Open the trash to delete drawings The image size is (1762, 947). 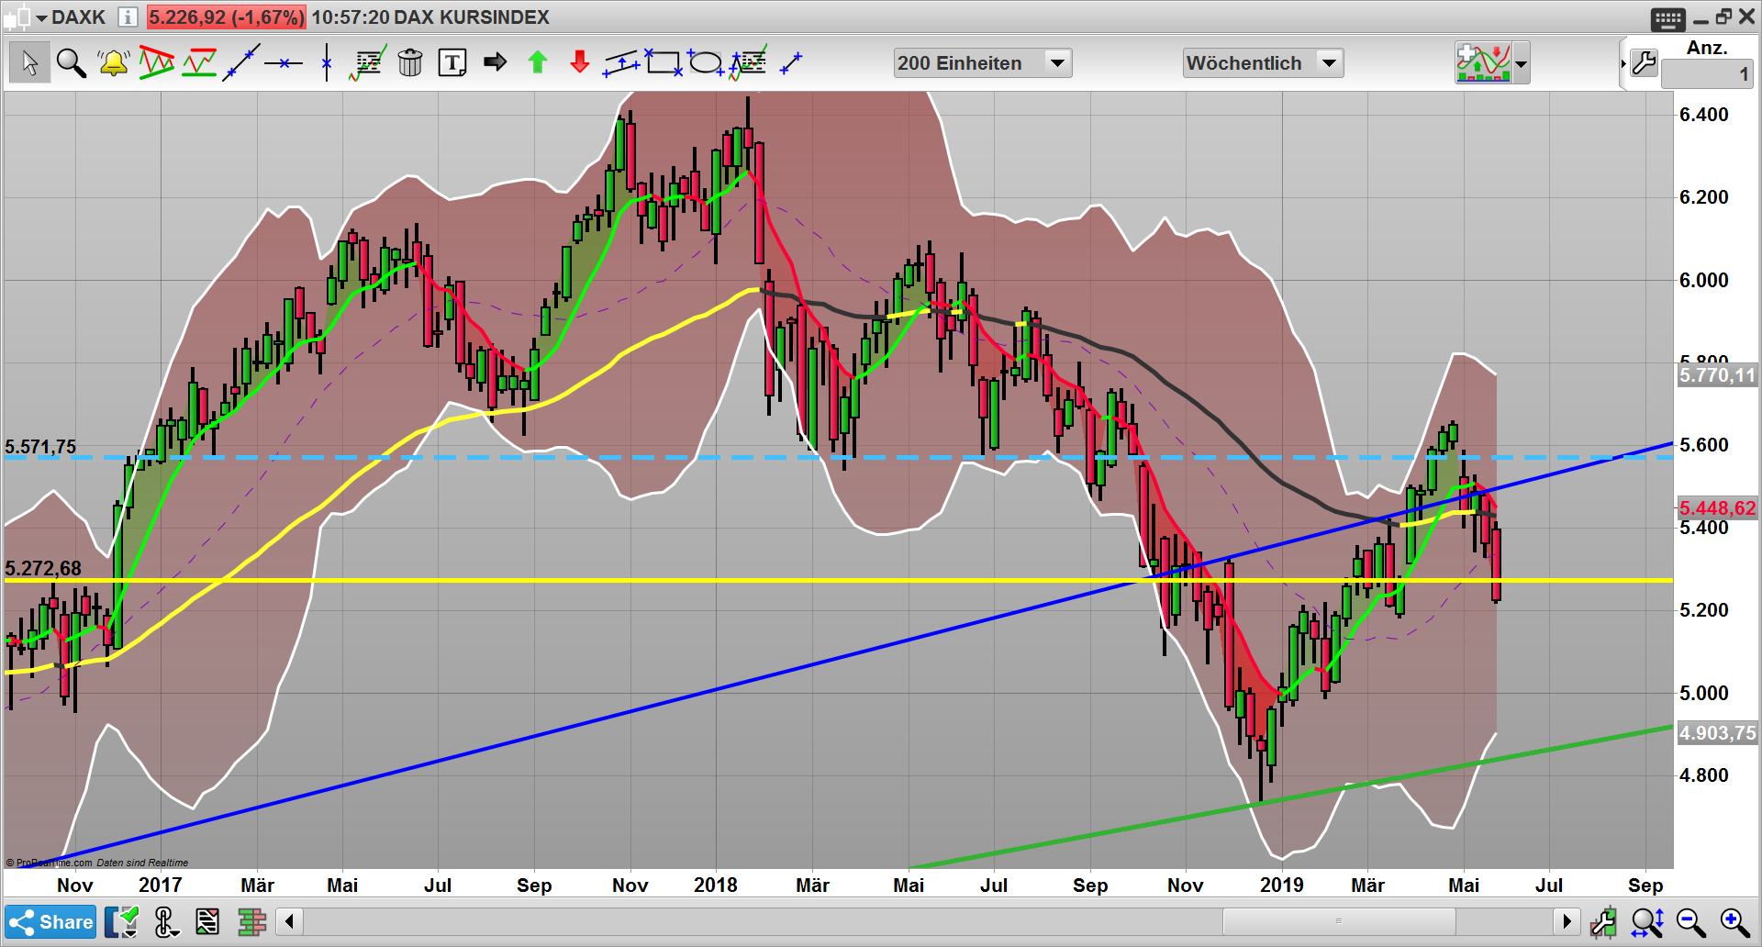pos(410,62)
